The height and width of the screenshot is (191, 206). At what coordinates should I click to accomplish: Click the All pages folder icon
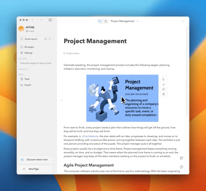pyautogui.click(x=22, y=47)
